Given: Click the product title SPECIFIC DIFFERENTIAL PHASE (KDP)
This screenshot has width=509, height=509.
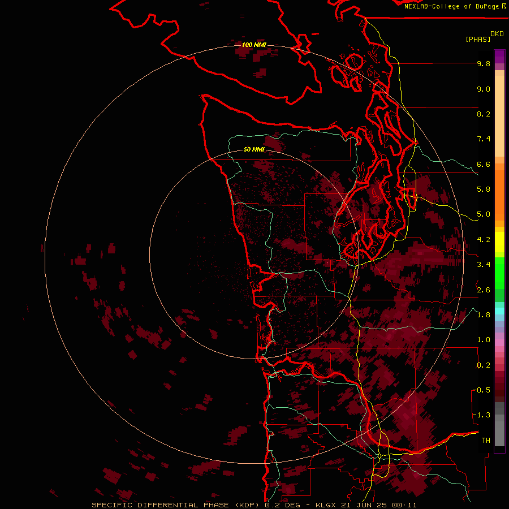Looking at the screenshot, I should pyautogui.click(x=176, y=505).
